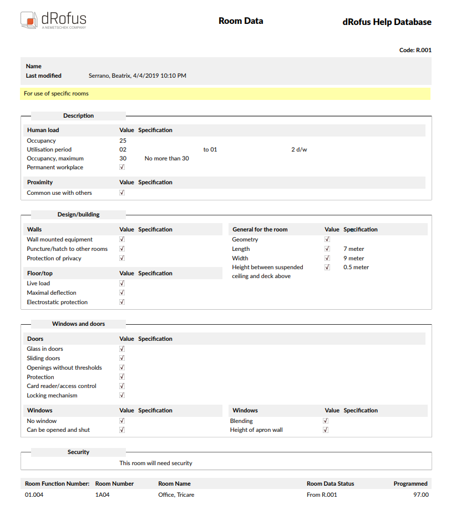Disable the Sliding doors checkbox
Image resolution: width=451 pixels, height=514 pixels.
click(121, 357)
